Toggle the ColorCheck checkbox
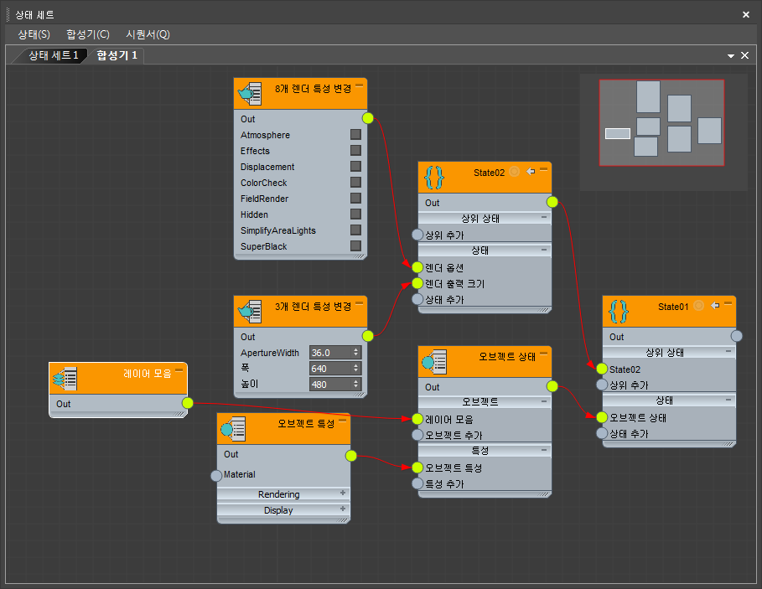 [355, 182]
